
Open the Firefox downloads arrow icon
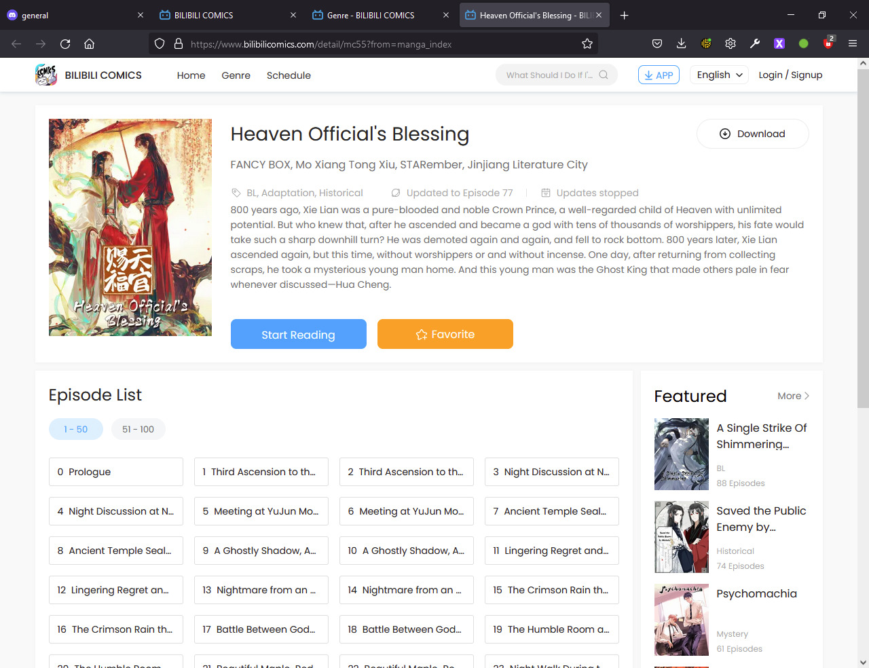pos(681,44)
